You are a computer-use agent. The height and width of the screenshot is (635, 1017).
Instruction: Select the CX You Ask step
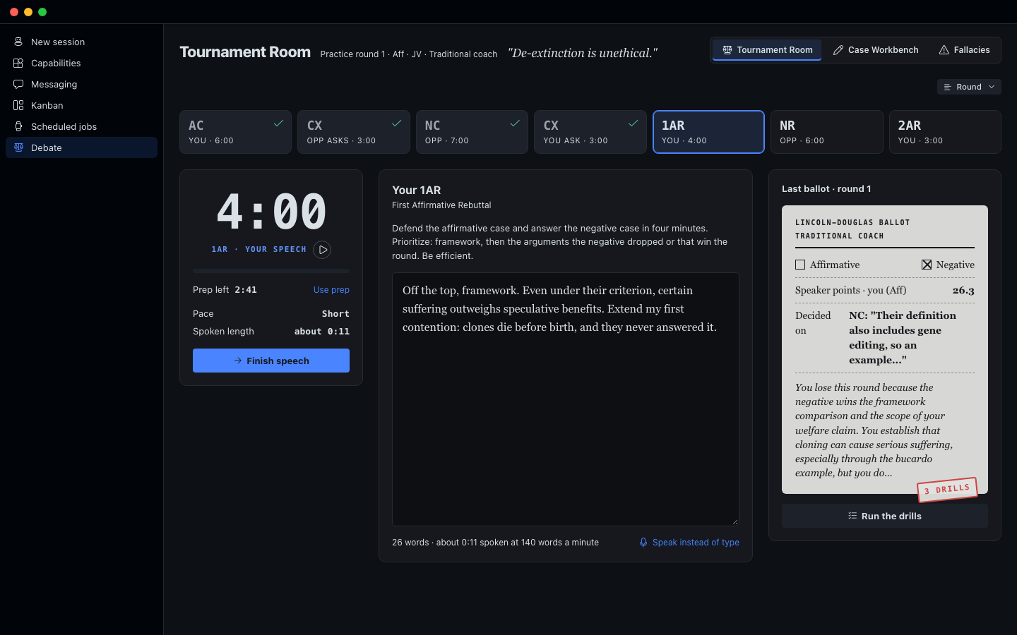click(x=590, y=132)
